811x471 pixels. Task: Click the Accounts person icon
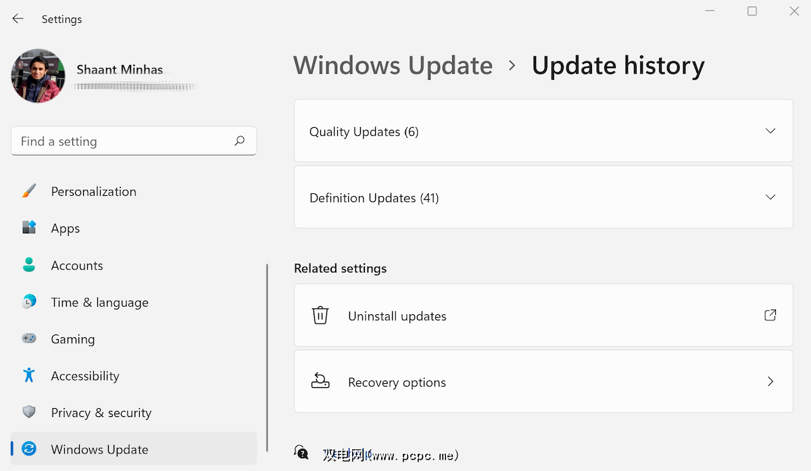(28, 265)
